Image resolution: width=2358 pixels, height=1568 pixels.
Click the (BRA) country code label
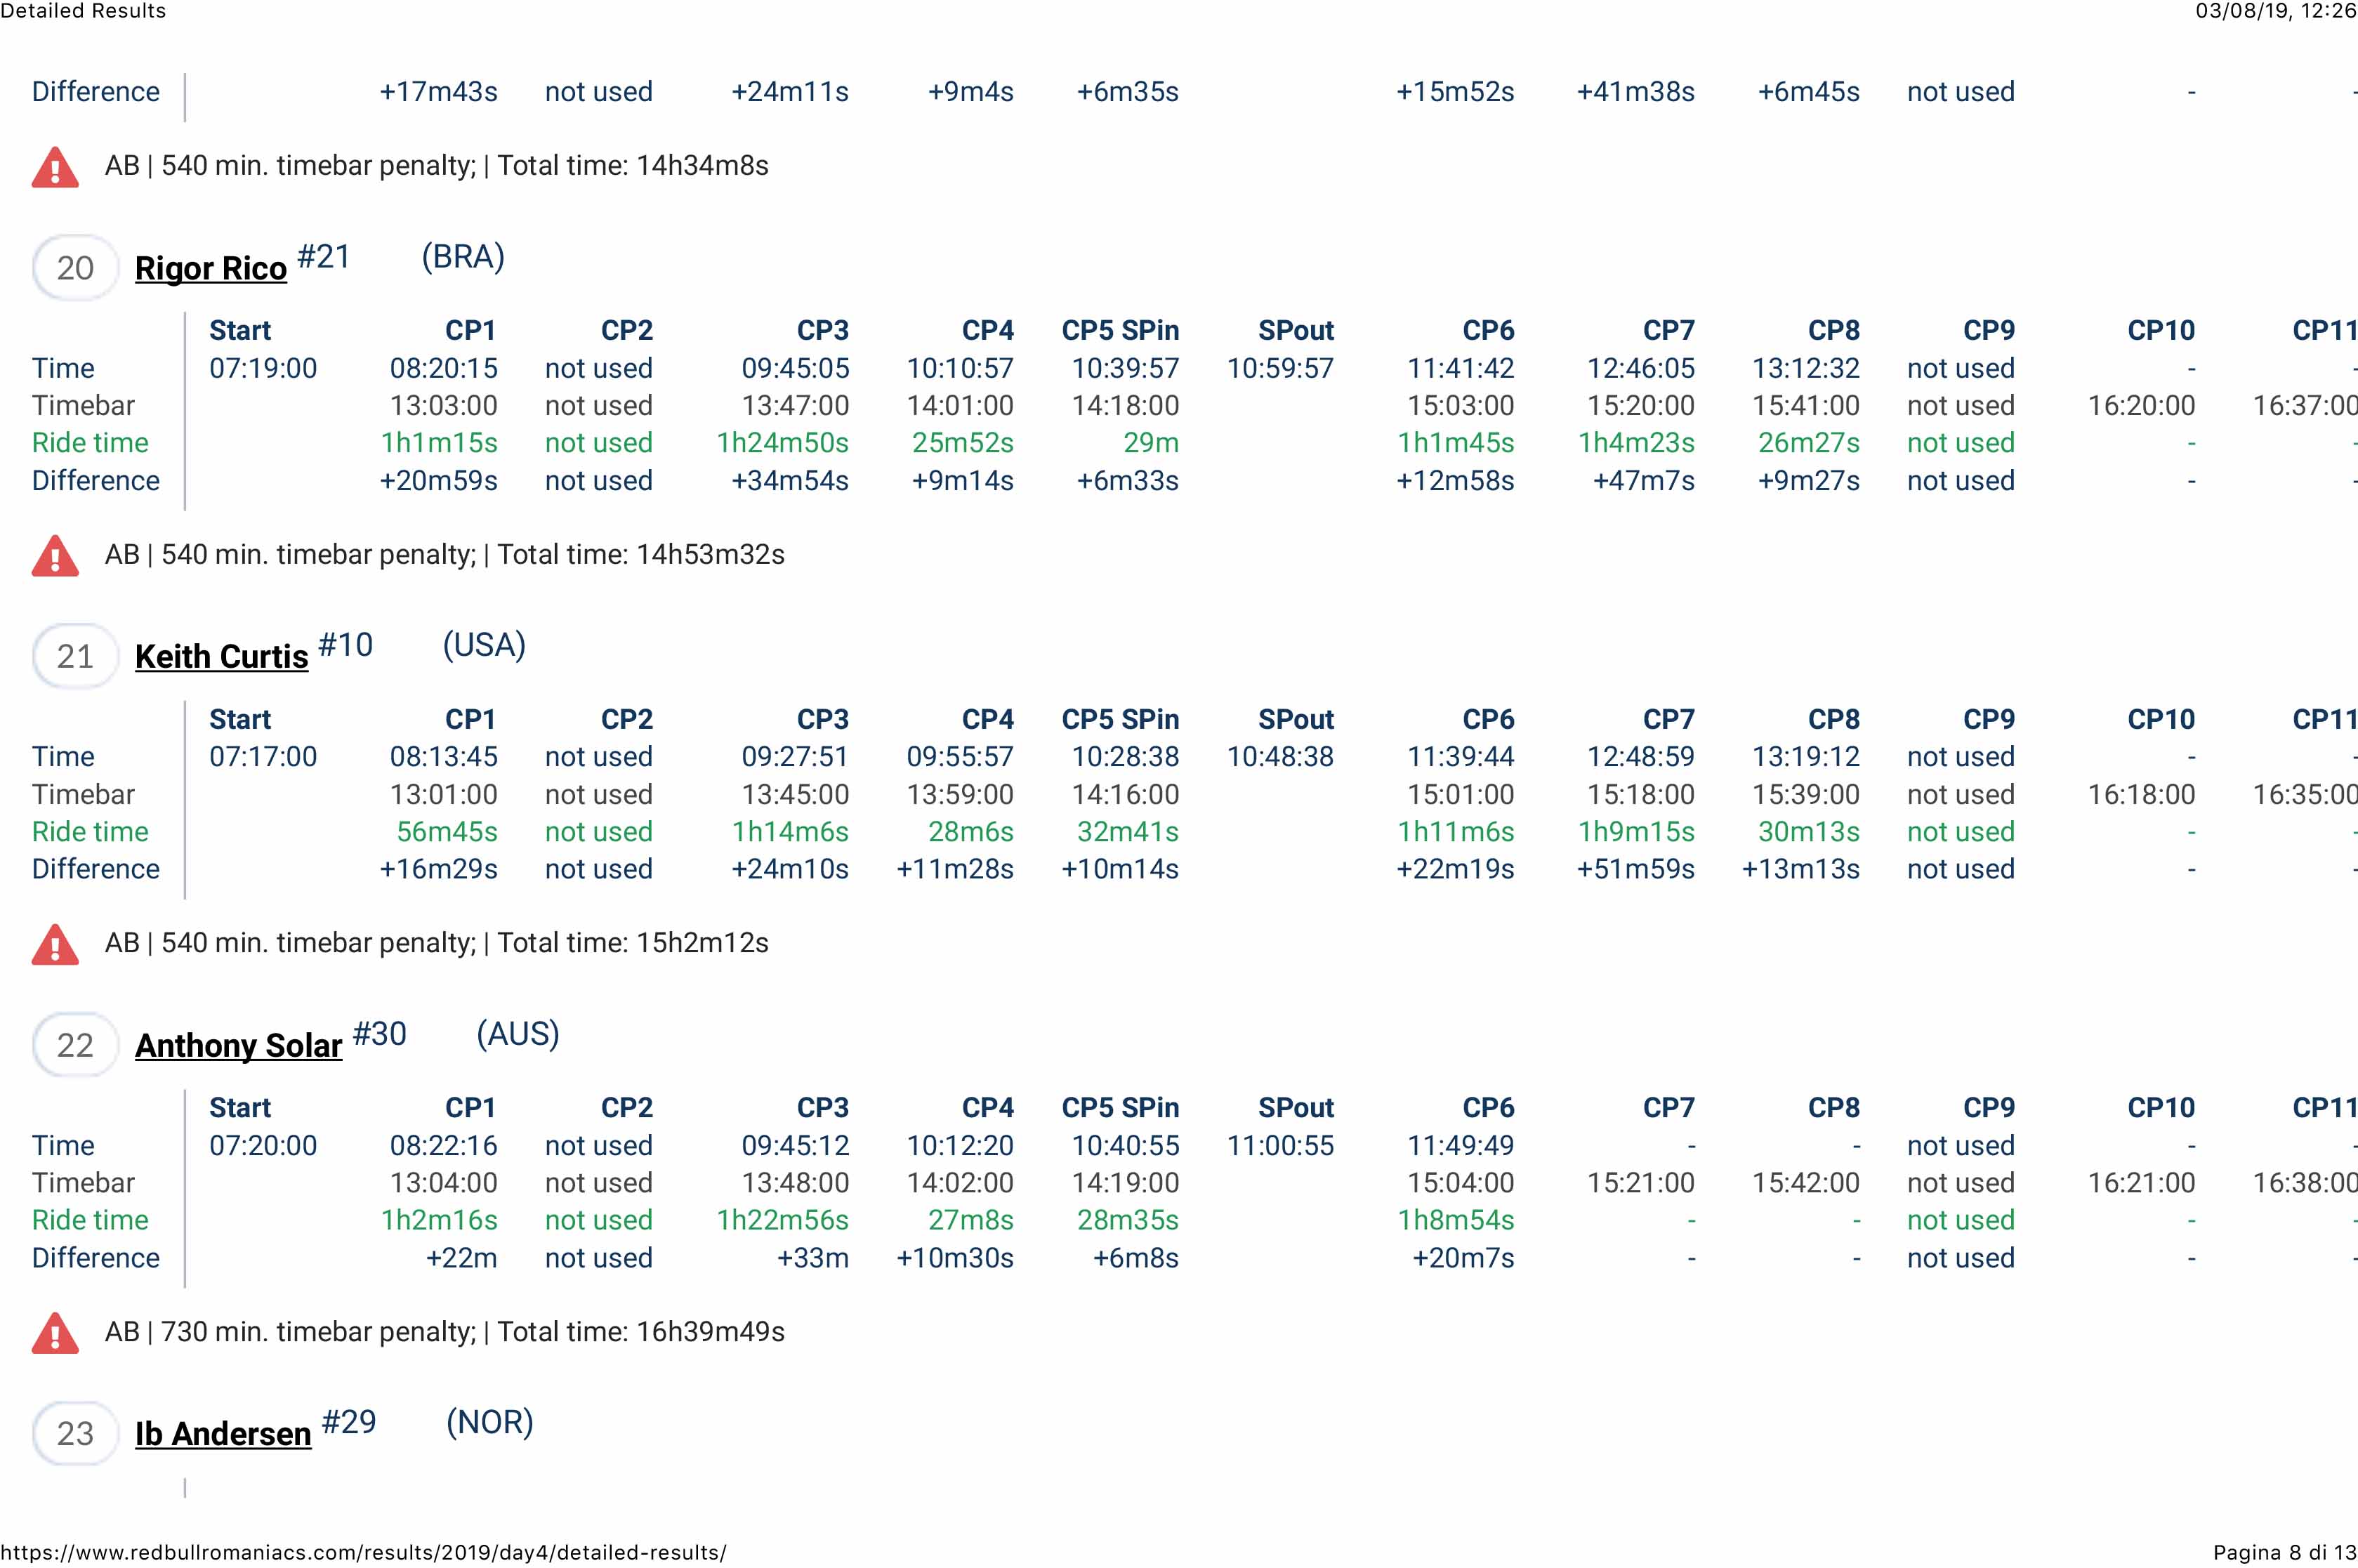coord(463,257)
